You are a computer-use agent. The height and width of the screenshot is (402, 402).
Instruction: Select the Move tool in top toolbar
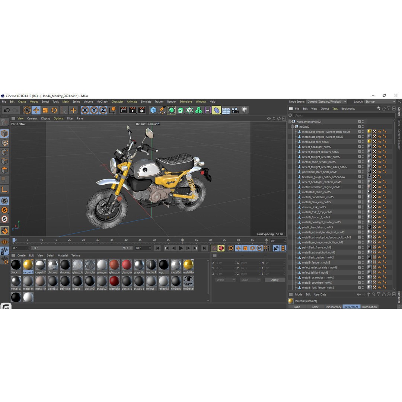(36, 110)
